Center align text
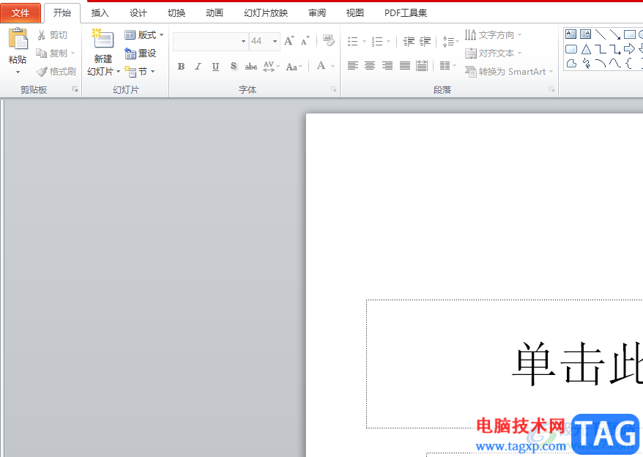643x457 pixels. (370, 66)
